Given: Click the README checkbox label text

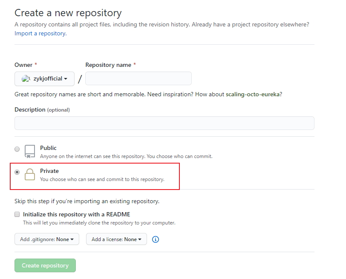Looking at the screenshot, I should [x=76, y=214].
